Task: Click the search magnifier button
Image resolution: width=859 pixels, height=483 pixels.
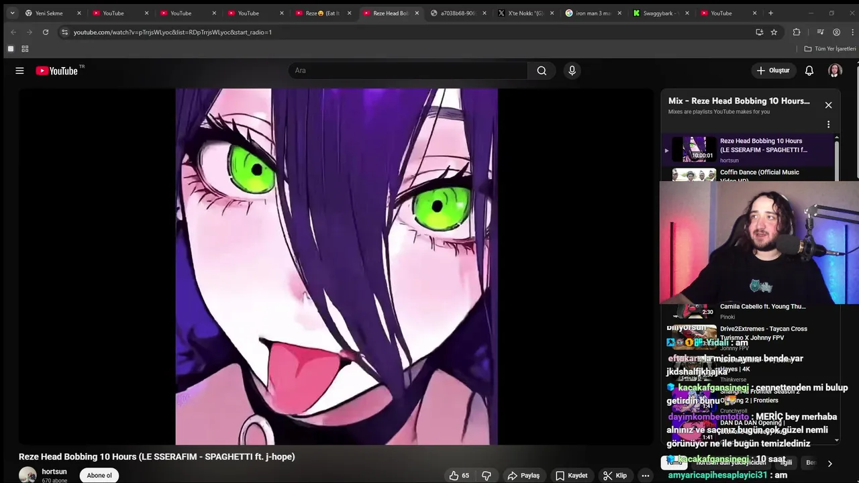Action: (x=542, y=70)
